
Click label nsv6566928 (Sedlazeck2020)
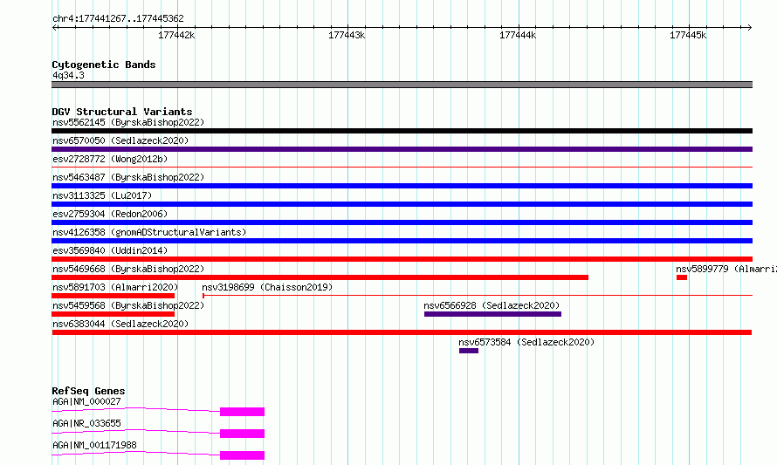click(x=492, y=305)
